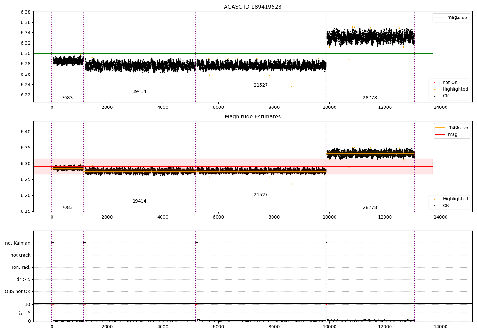
Task: Click the 'OBS not OK' axis label
Action: [17, 292]
